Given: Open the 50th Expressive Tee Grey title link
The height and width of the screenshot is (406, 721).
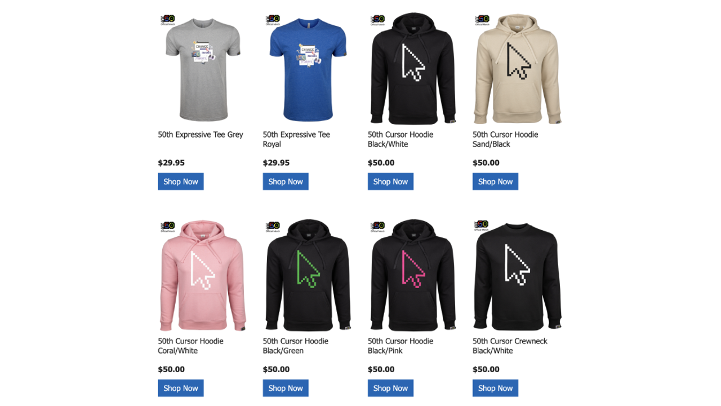Looking at the screenshot, I should tap(201, 135).
